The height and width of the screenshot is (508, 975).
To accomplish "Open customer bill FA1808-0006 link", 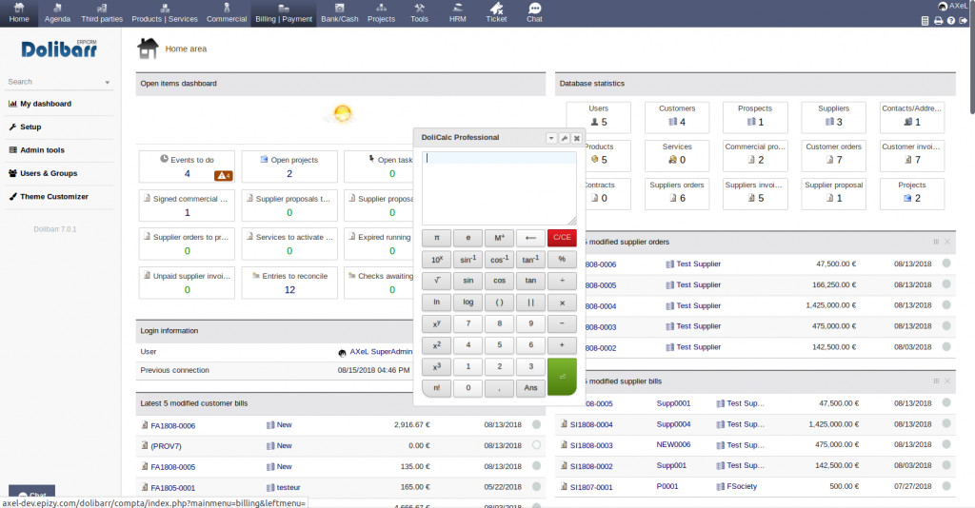I will pos(172,425).
